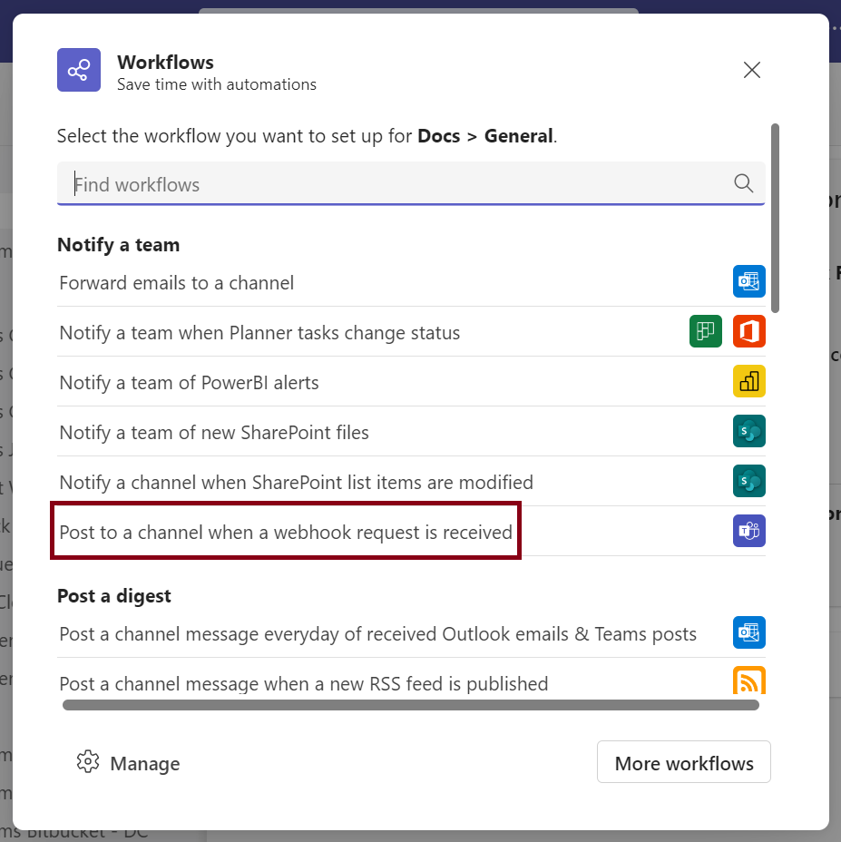Select Forward emails to a channel
841x842 pixels.
pos(411,282)
